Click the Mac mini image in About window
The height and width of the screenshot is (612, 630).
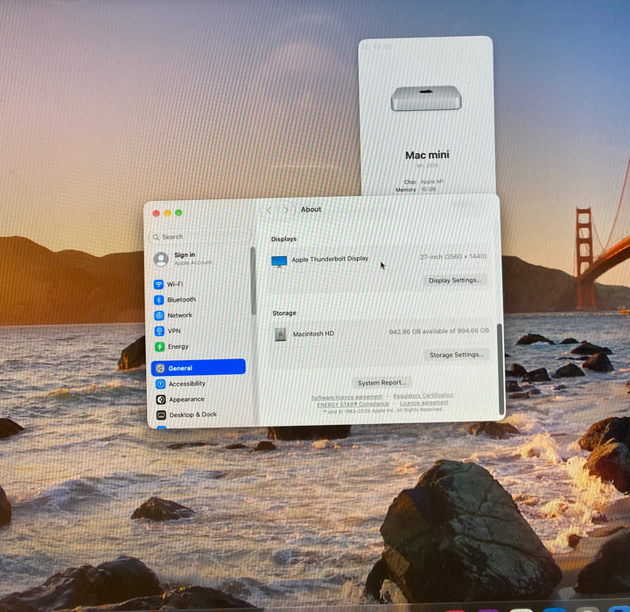[x=426, y=98]
